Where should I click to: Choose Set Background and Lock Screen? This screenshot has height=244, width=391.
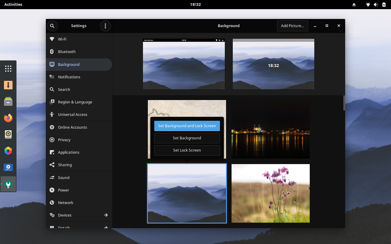(x=187, y=126)
